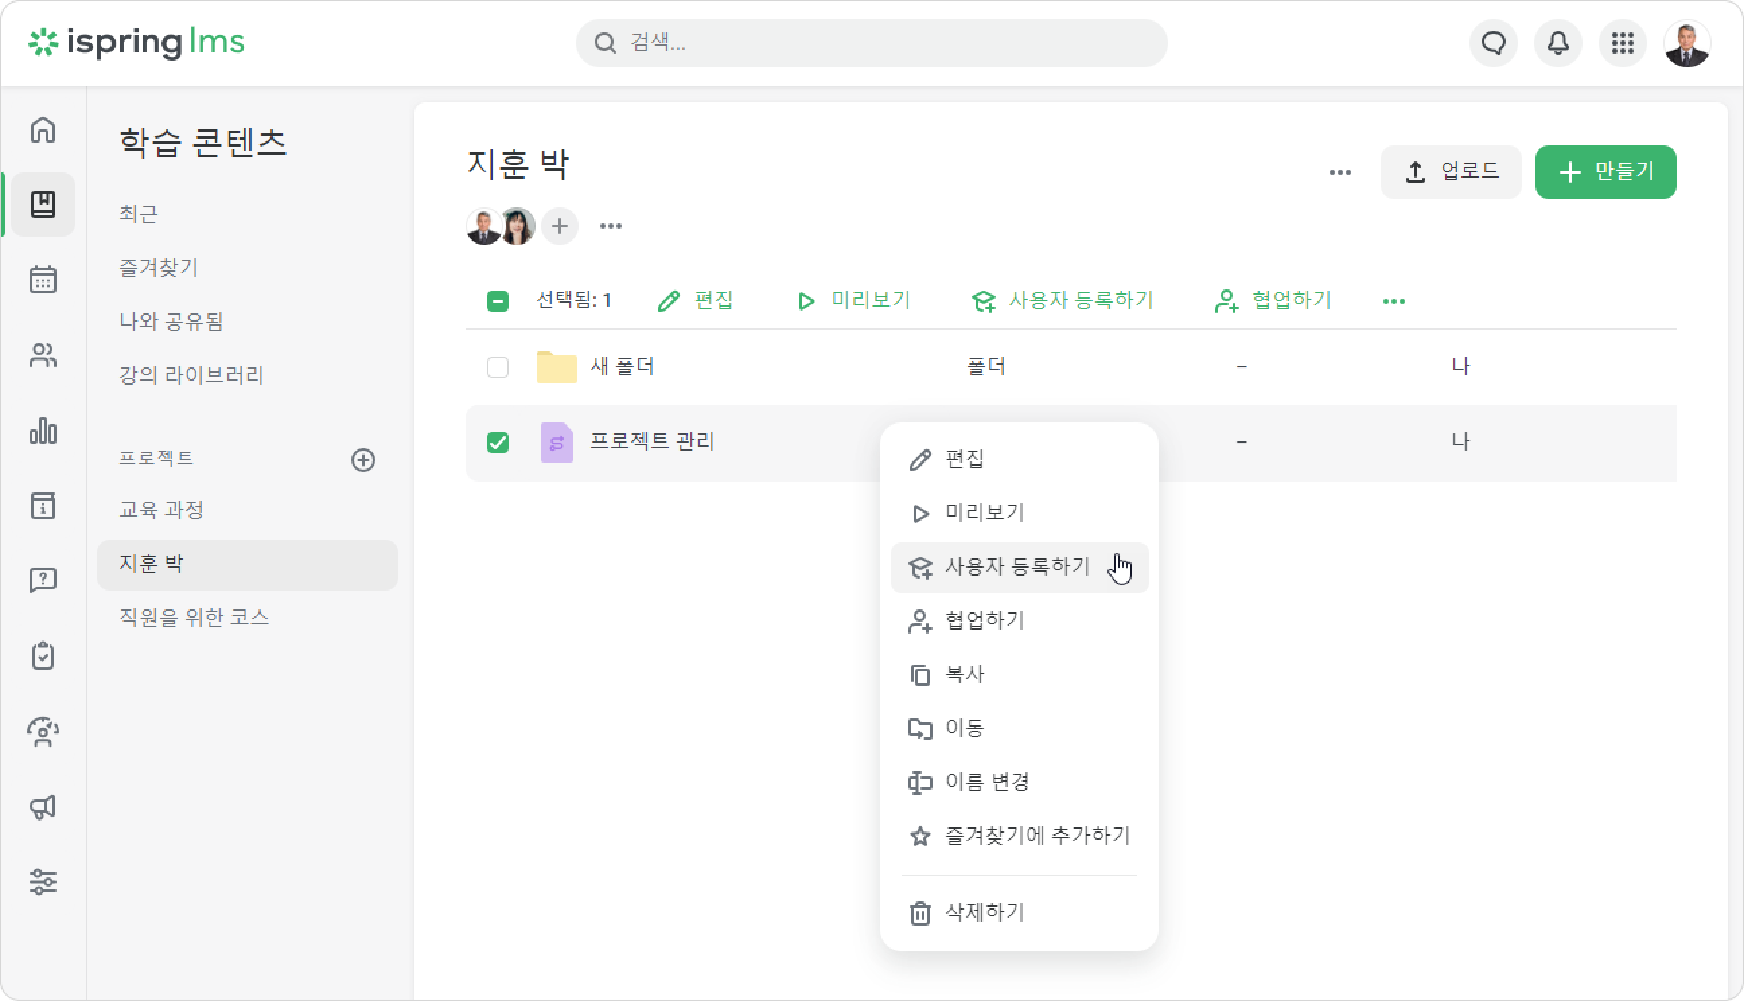Viewport: 1744px width, 1001px height.
Task: Open the reports bar chart icon
Action: [x=42, y=431]
